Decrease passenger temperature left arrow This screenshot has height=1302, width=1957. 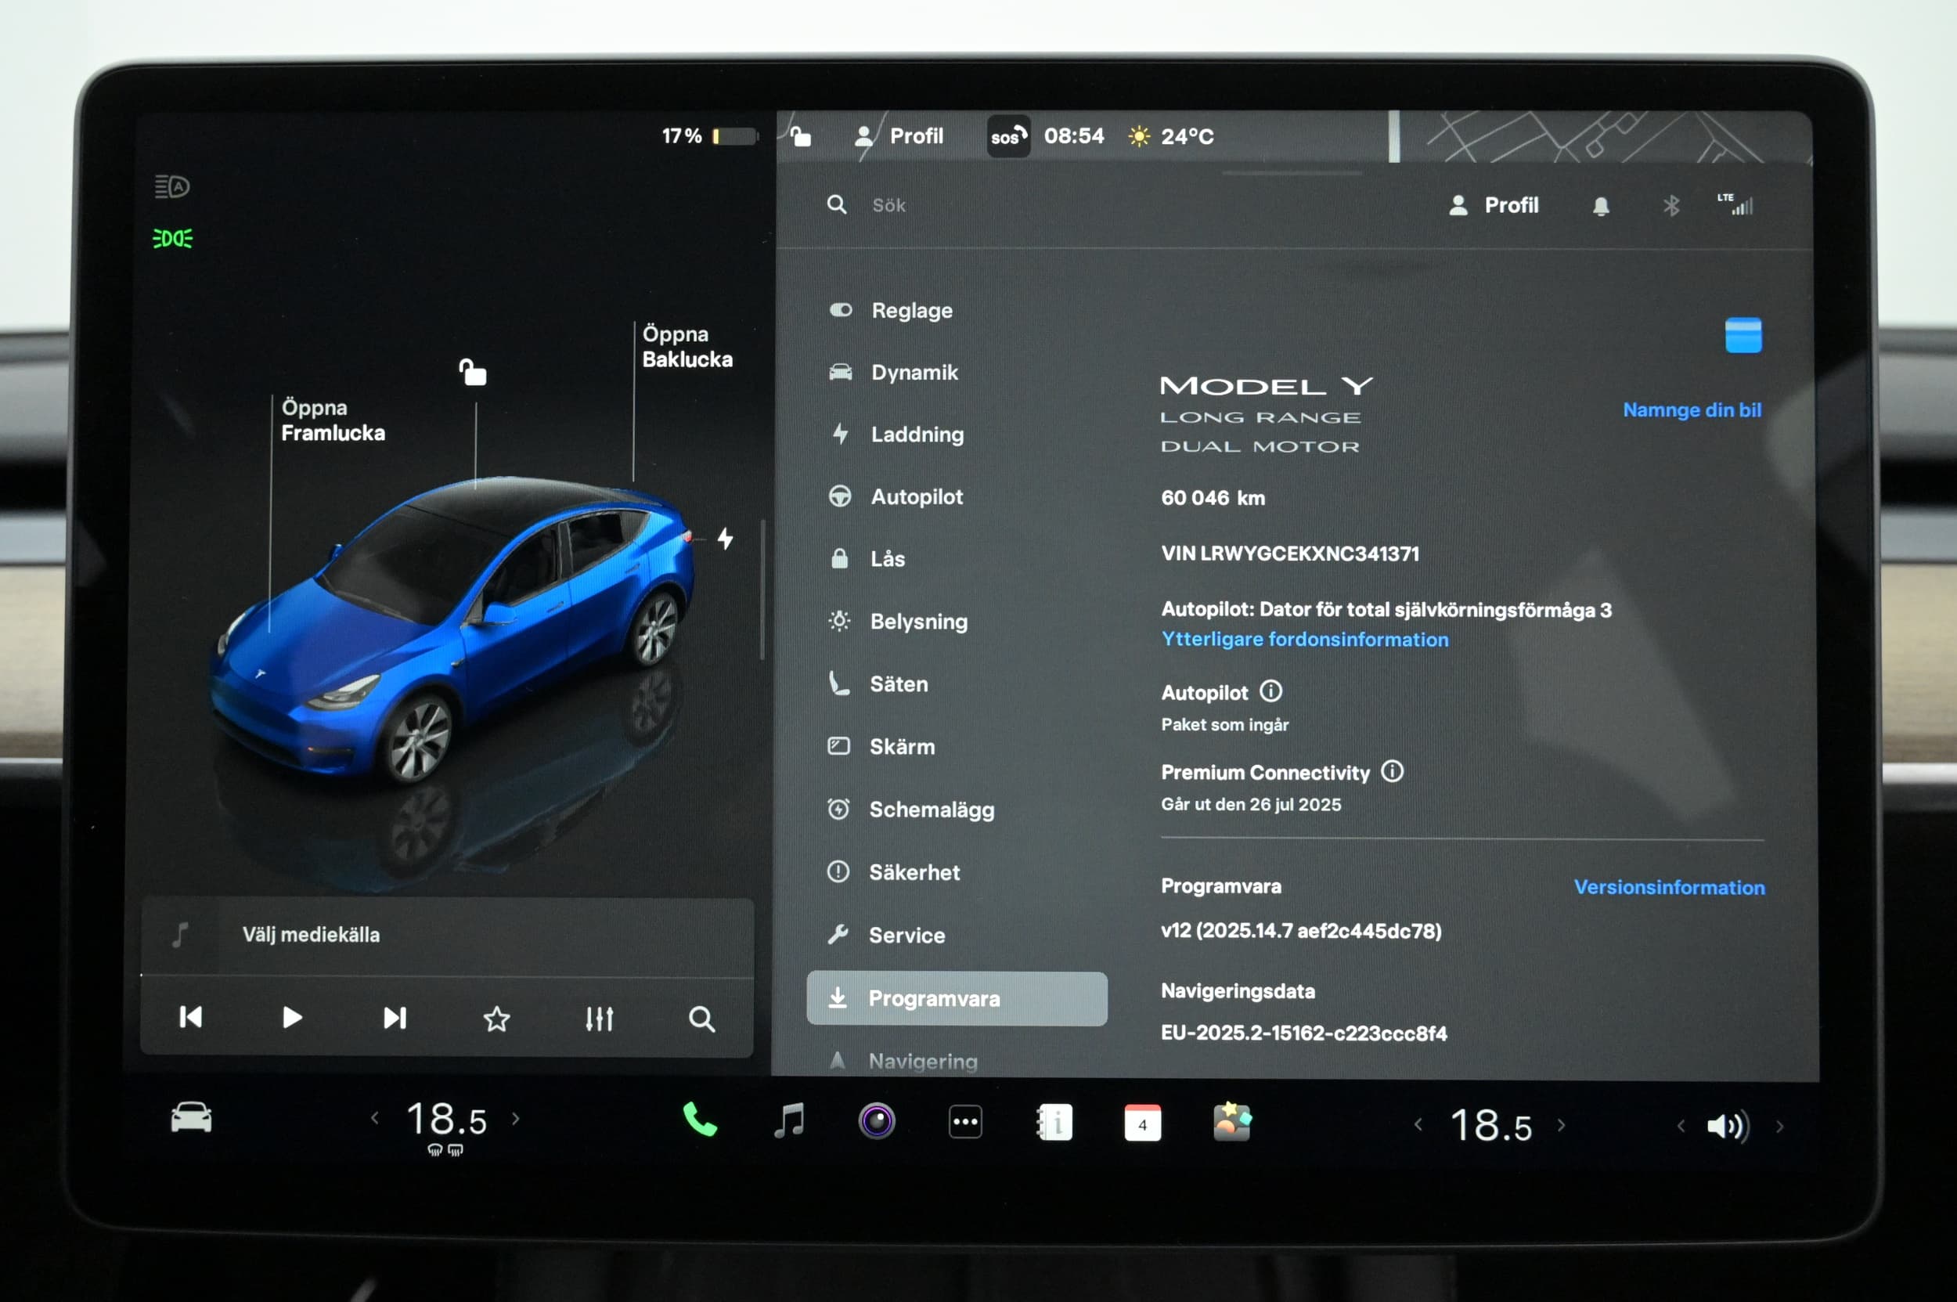coord(1418,1124)
